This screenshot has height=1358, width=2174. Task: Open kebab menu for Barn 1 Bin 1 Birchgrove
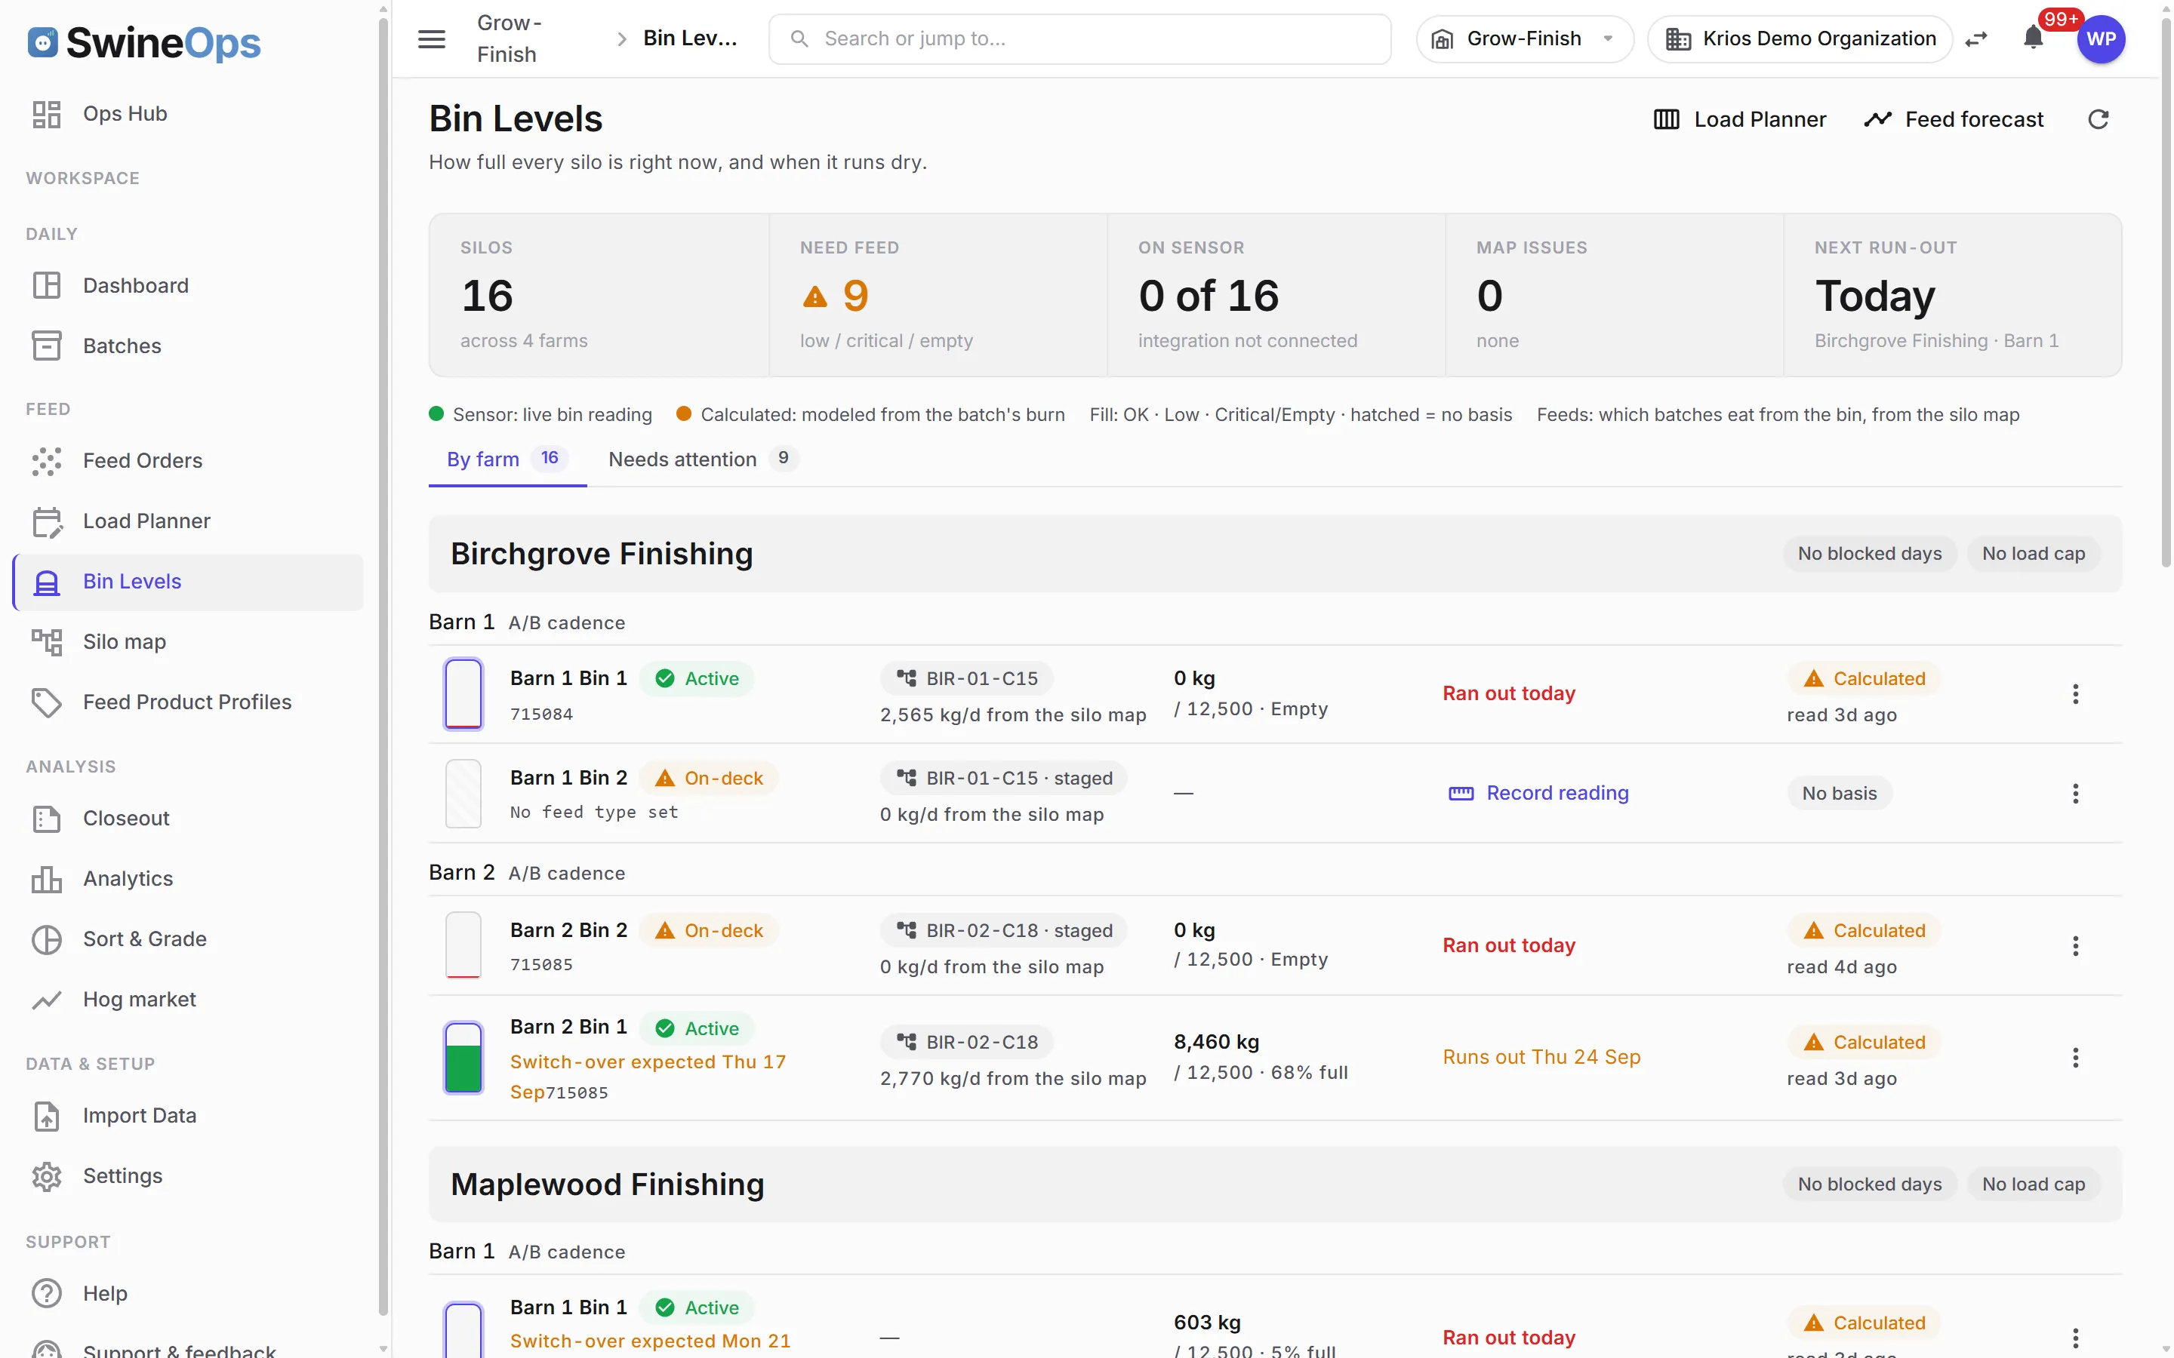[2075, 694]
